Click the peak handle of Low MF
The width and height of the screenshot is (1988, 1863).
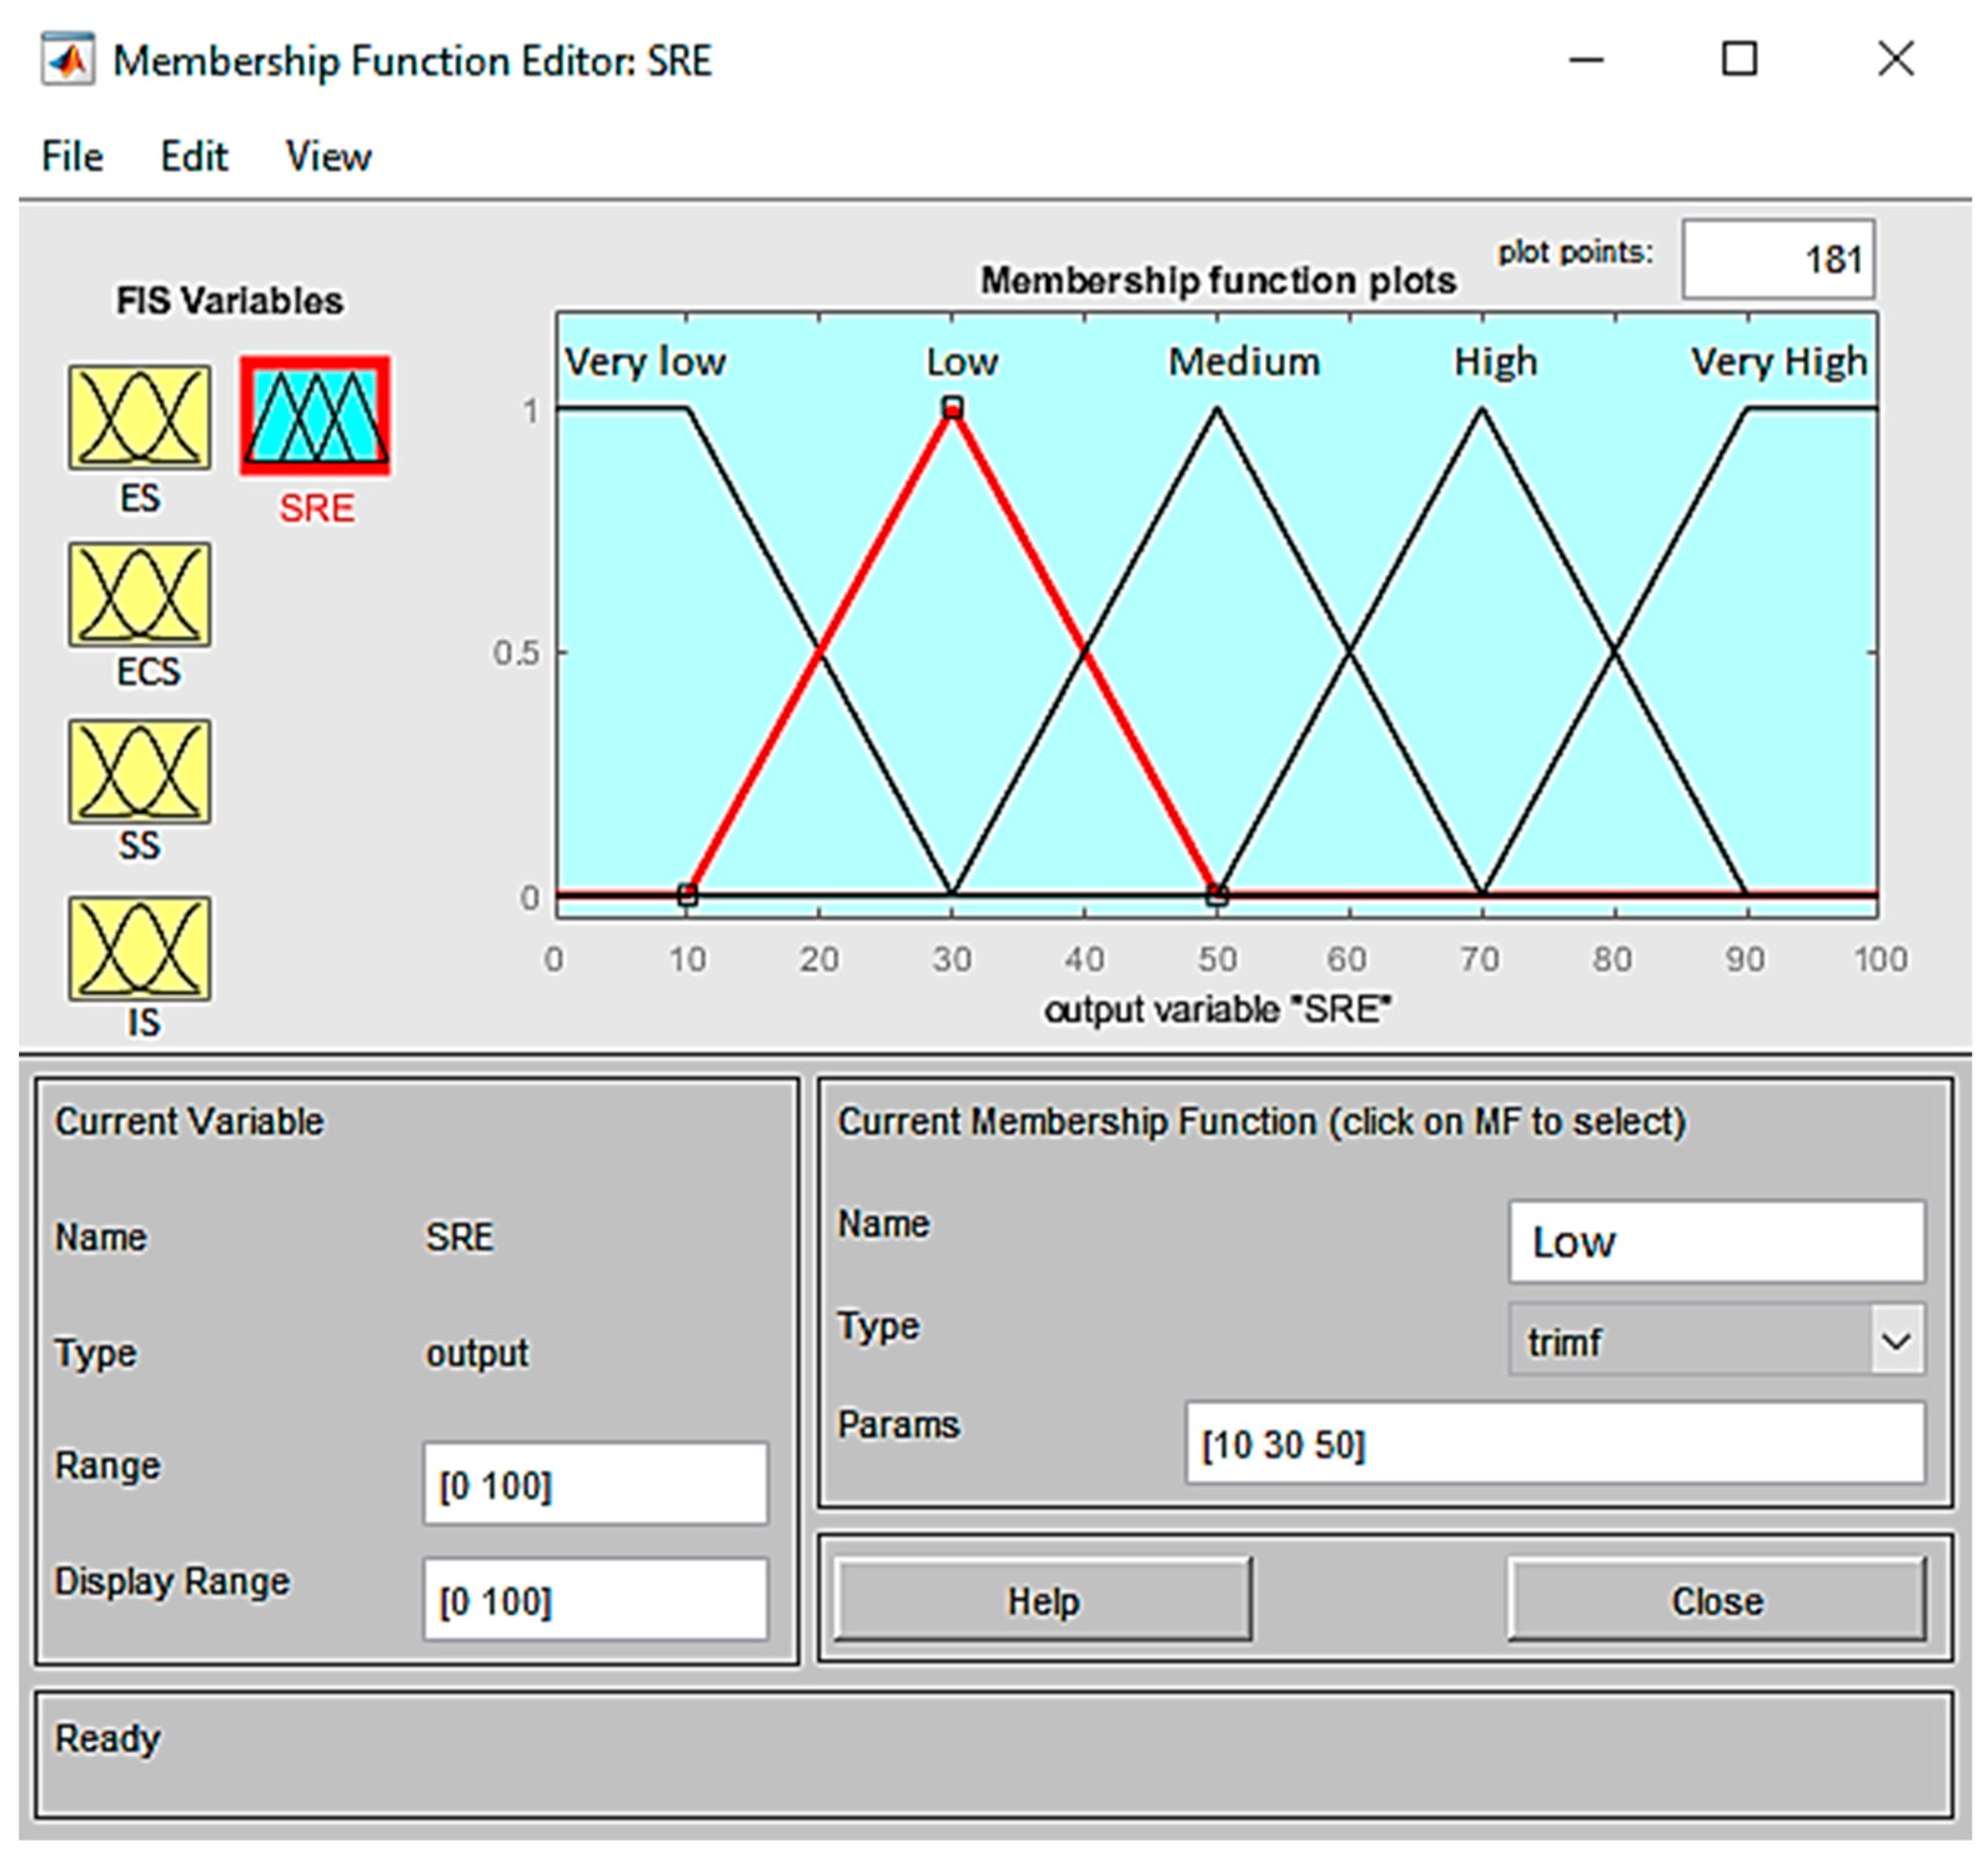click(952, 408)
